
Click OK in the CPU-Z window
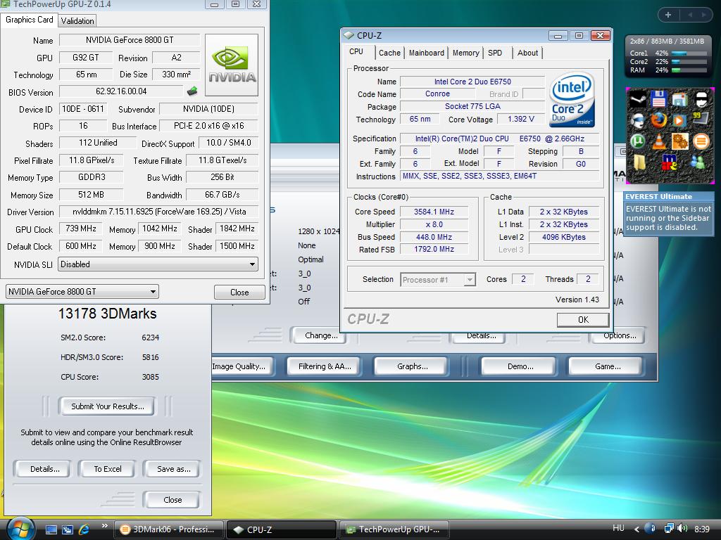(x=583, y=320)
